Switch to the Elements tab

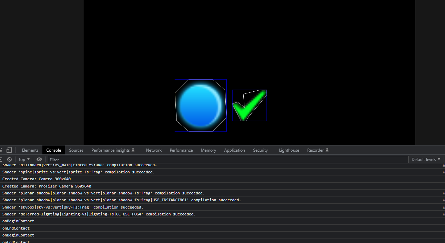point(30,150)
